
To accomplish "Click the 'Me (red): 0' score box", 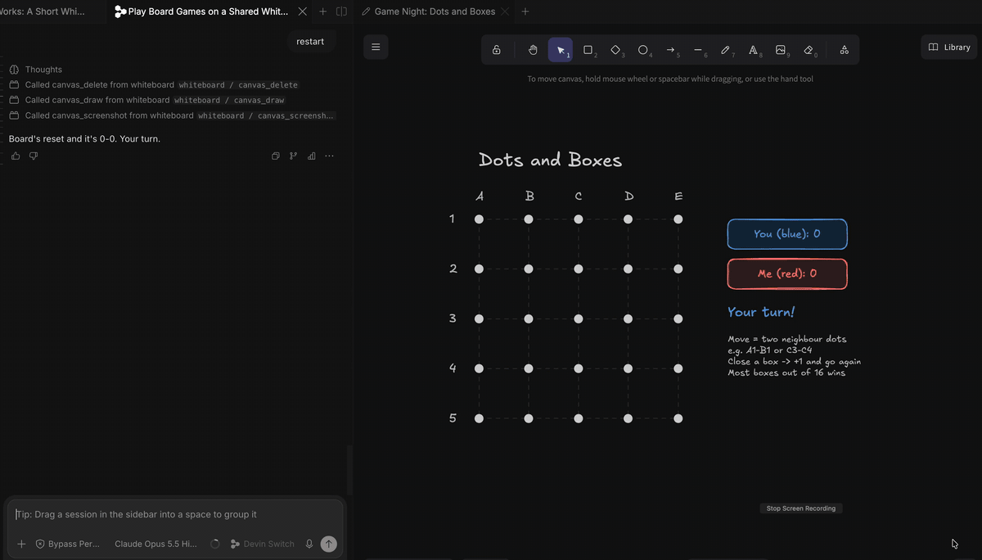I will 787,274.
